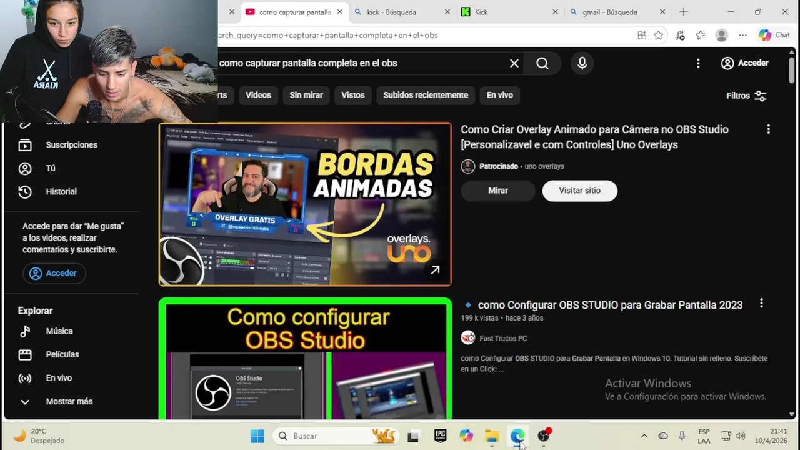
Task: Open the taskbar microphone indicator
Action: click(682, 436)
